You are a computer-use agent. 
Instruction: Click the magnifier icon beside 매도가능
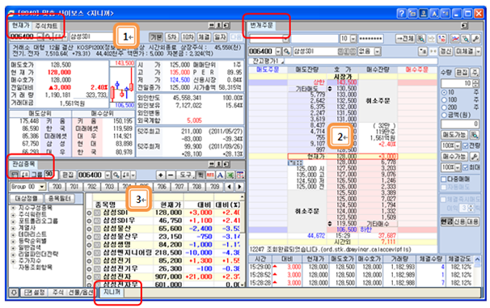(474, 135)
